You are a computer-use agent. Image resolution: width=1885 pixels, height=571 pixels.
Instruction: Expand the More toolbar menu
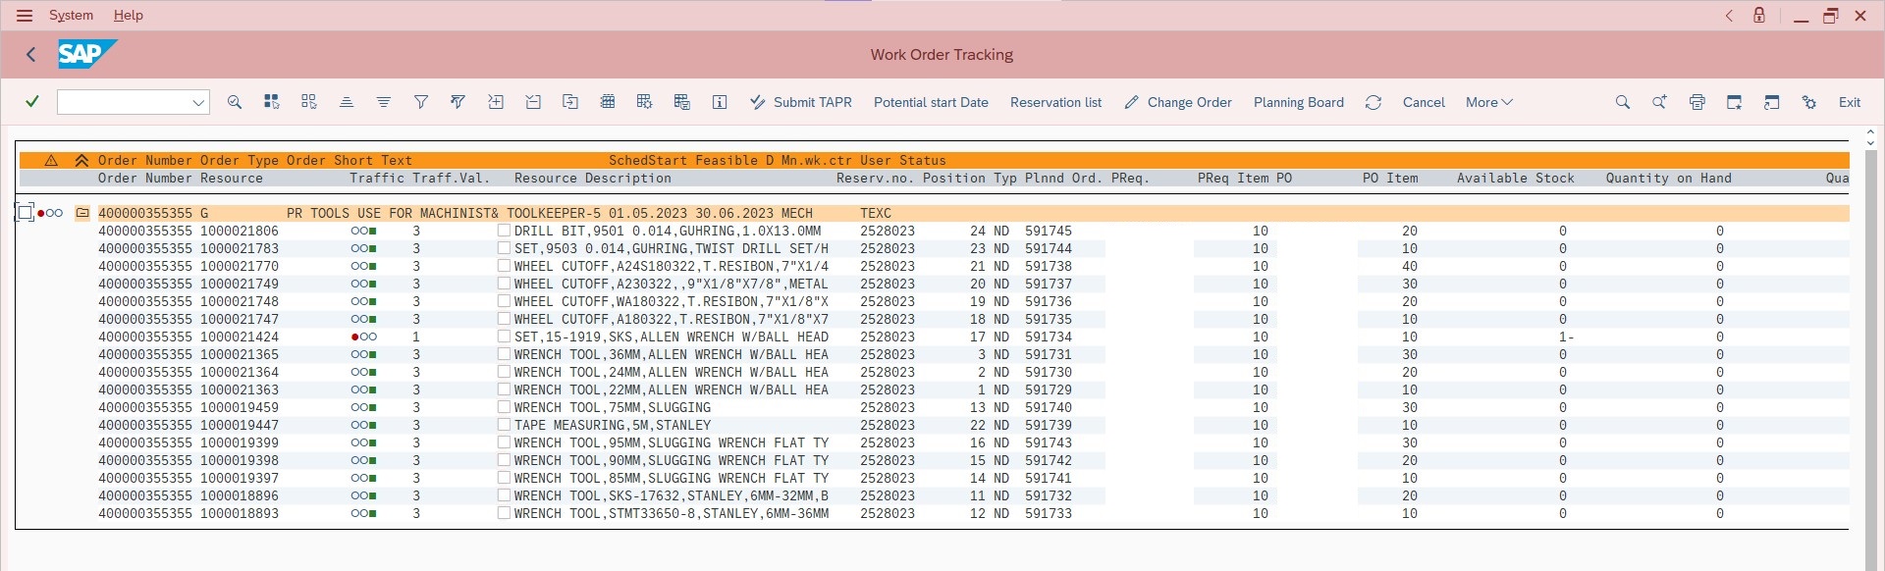pyautogui.click(x=1488, y=102)
